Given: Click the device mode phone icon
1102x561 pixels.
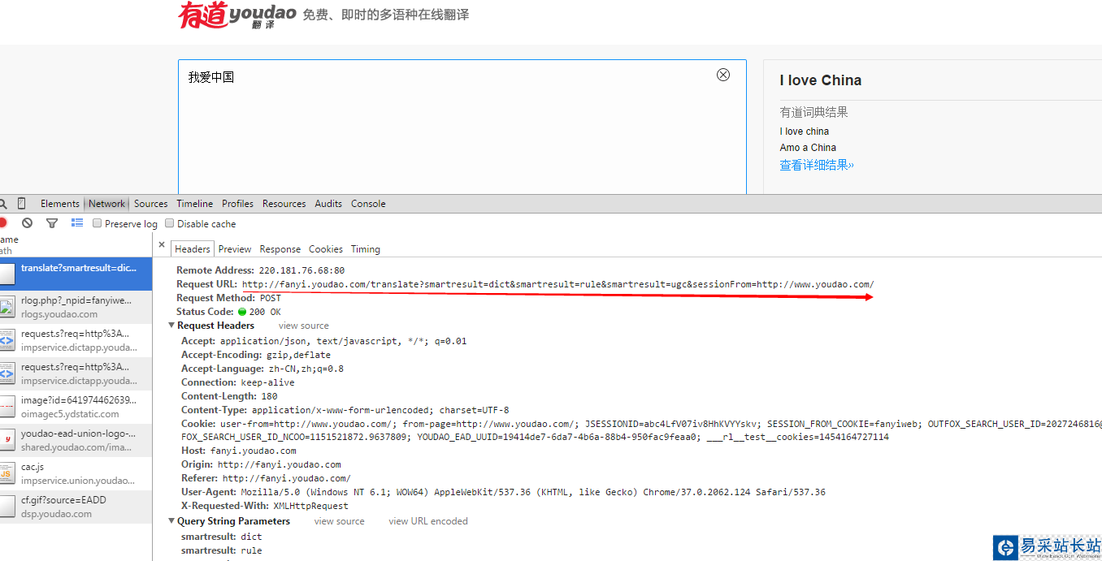Looking at the screenshot, I should 22,204.
